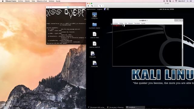Open Spotlight search in the macOS menu bar
Image resolution: width=194 pixels, height=109 pixels.
[x=188, y=1]
